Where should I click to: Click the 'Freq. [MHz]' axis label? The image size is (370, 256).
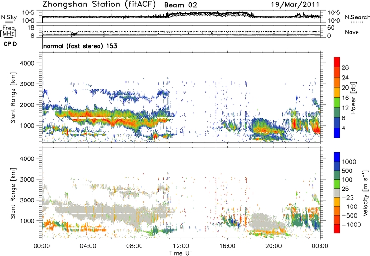[x=9, y=31]
